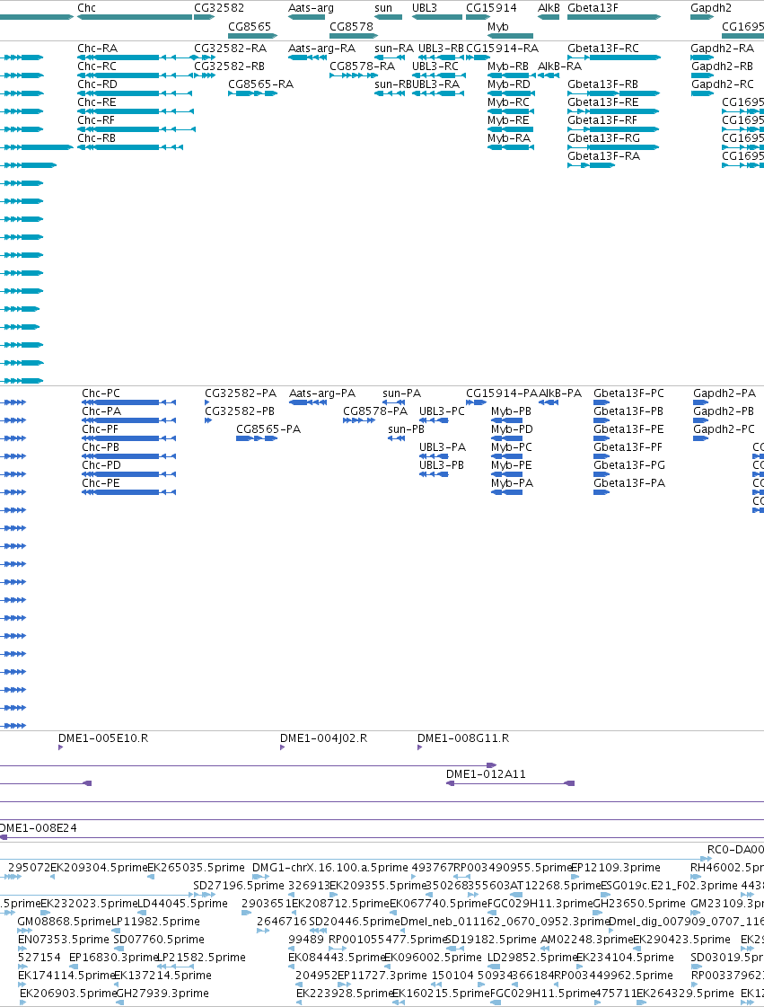Click the Chc-PC protein label
Viewport: 764px width, 1007px height.
pyautogui.click(x=101, y=393)
